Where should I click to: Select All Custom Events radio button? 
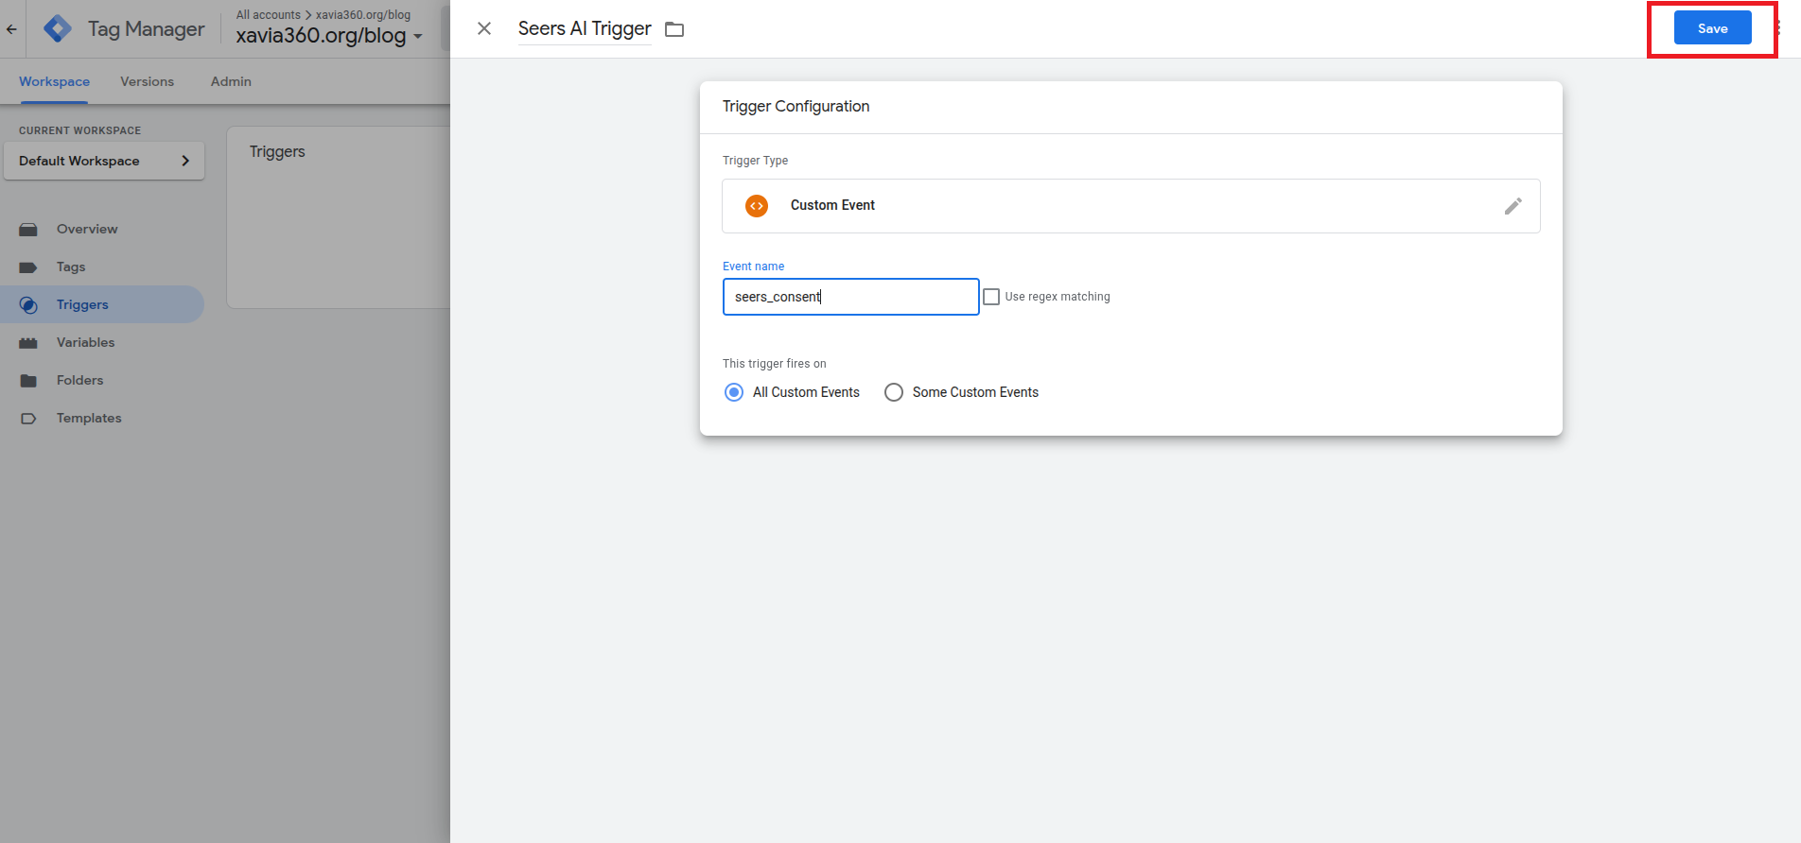coord(734,392)
